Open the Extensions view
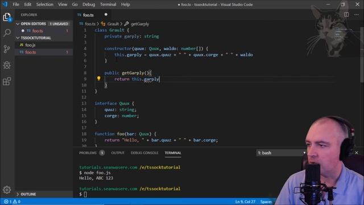The height and width of the screenshot is (205, 364). click(x=7, y=81)
